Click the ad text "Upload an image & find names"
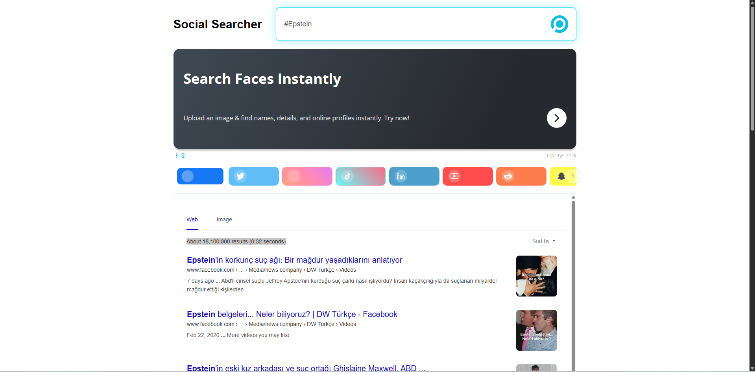Viewport: 755px width, 372px height. 296,118
